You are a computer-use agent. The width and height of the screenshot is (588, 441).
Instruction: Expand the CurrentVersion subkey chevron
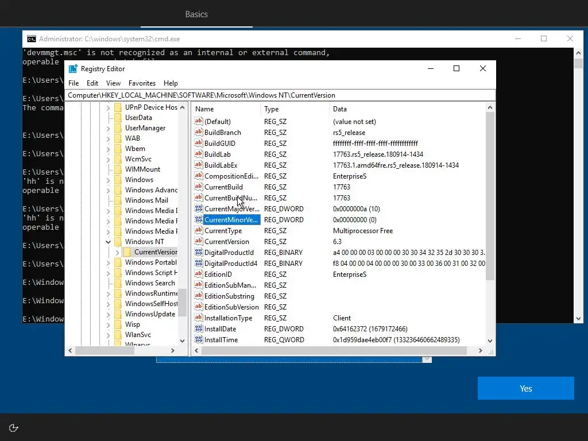[117, 253]
